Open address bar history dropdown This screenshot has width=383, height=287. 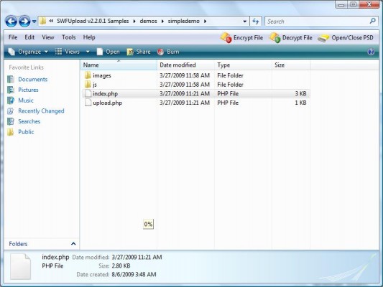pos(245,22)
